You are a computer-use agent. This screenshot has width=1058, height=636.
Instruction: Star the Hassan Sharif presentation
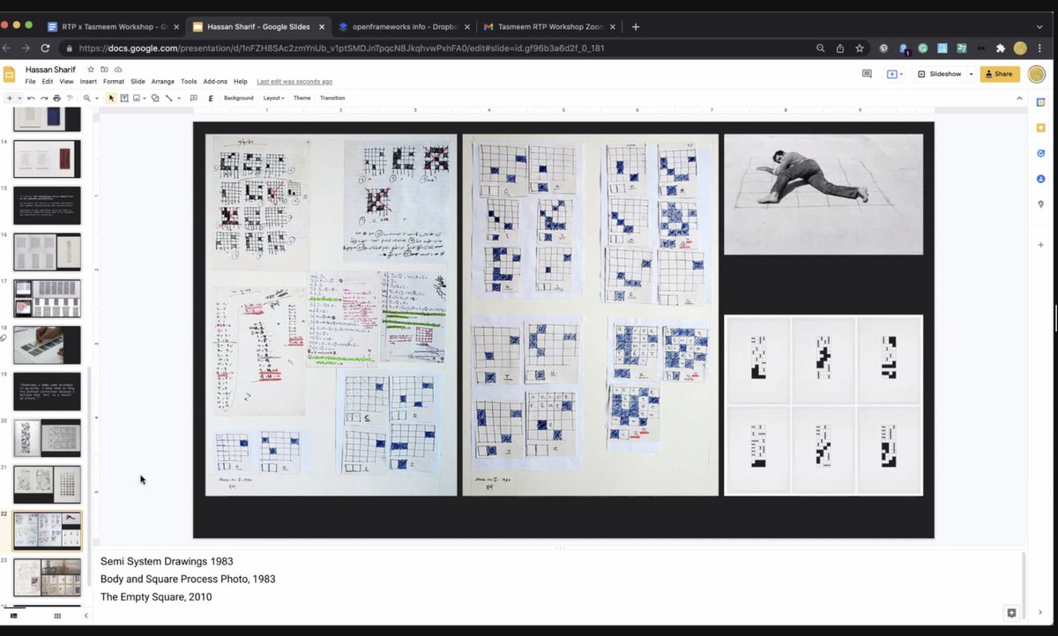tap(91, 70)
